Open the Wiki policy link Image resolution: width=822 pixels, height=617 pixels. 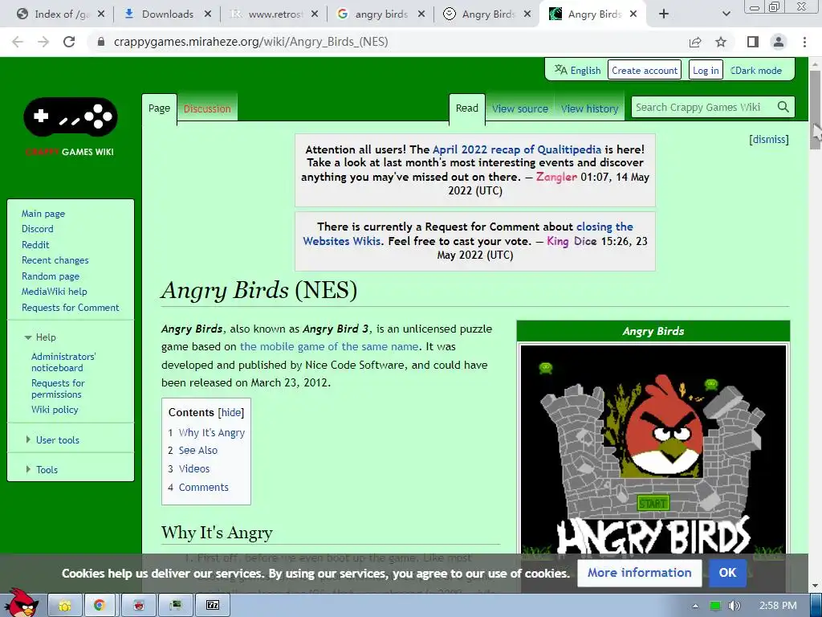coord(55,410)
